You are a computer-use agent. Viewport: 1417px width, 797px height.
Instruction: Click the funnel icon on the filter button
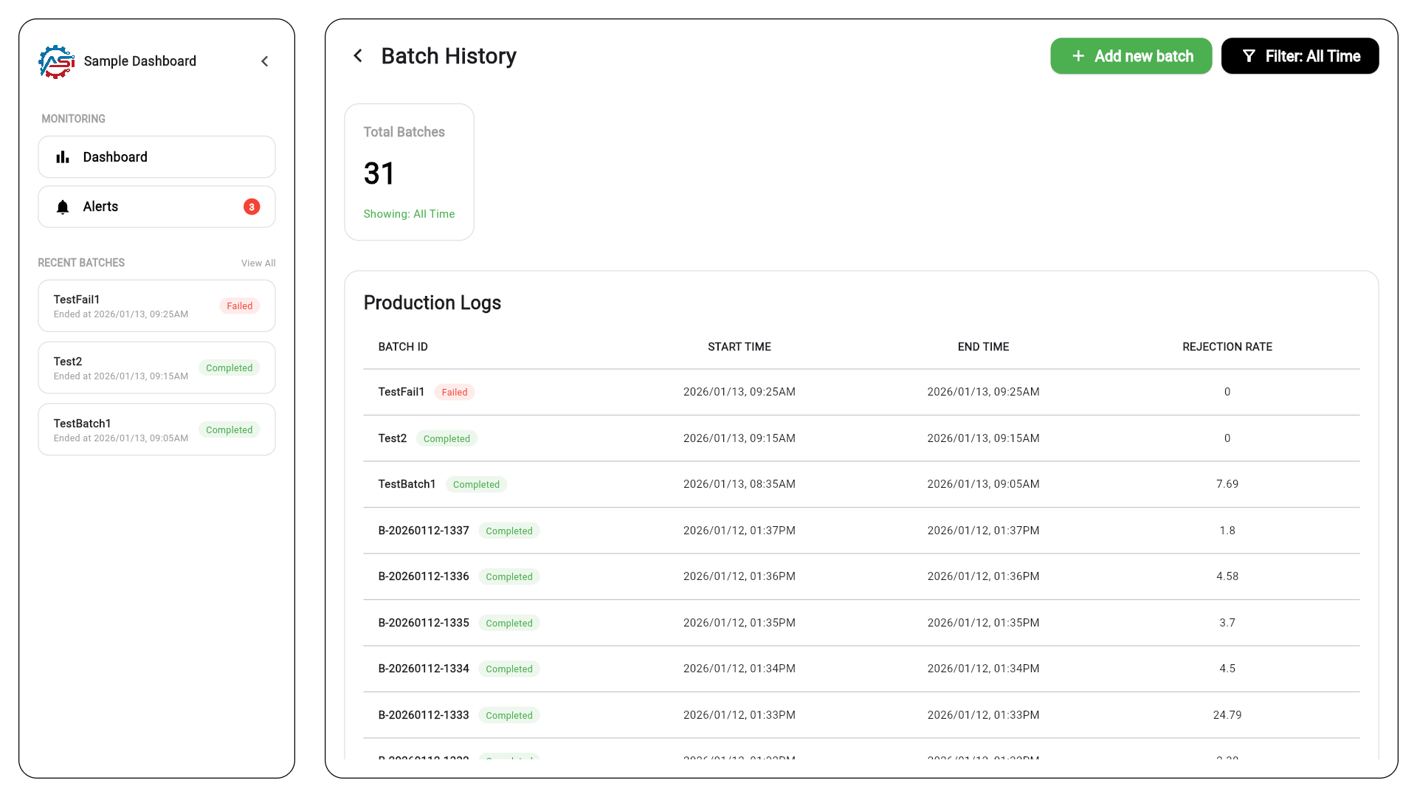1249,55
